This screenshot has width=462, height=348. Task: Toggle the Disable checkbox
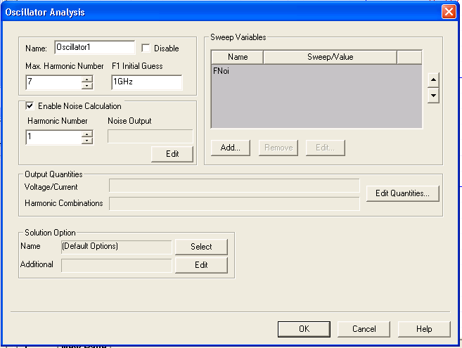click(146, 49)
